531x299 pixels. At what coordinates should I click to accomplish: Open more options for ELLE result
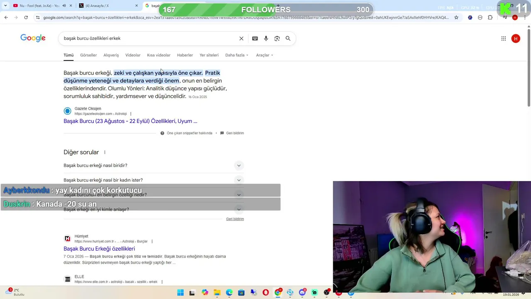pyautogui.click(x=162, y=282)
